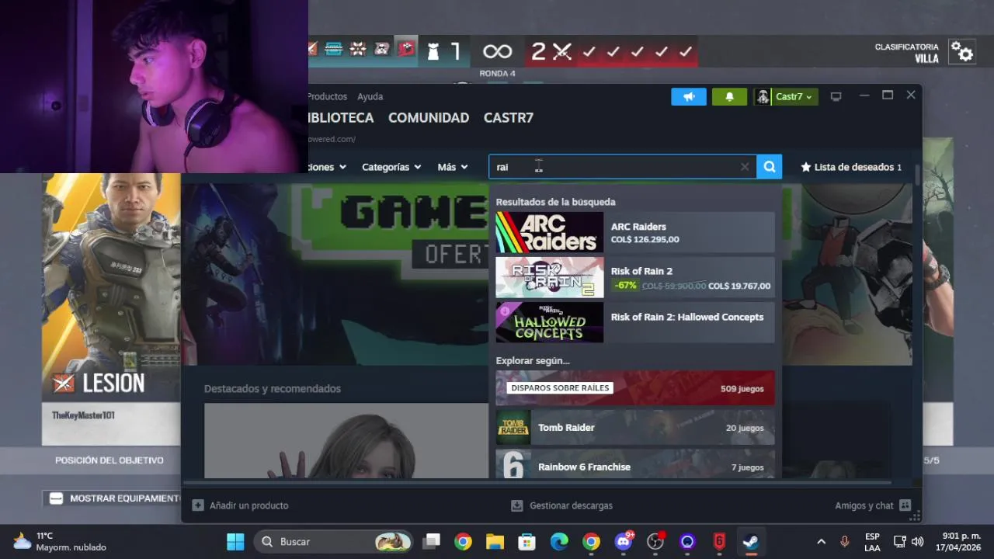Open the Ubisoft Connect taskbar icon
The width and height of the screenshot is (994, 559).
[x=687, y=541]
